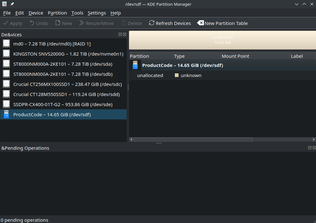Click the Label column header

302,56
